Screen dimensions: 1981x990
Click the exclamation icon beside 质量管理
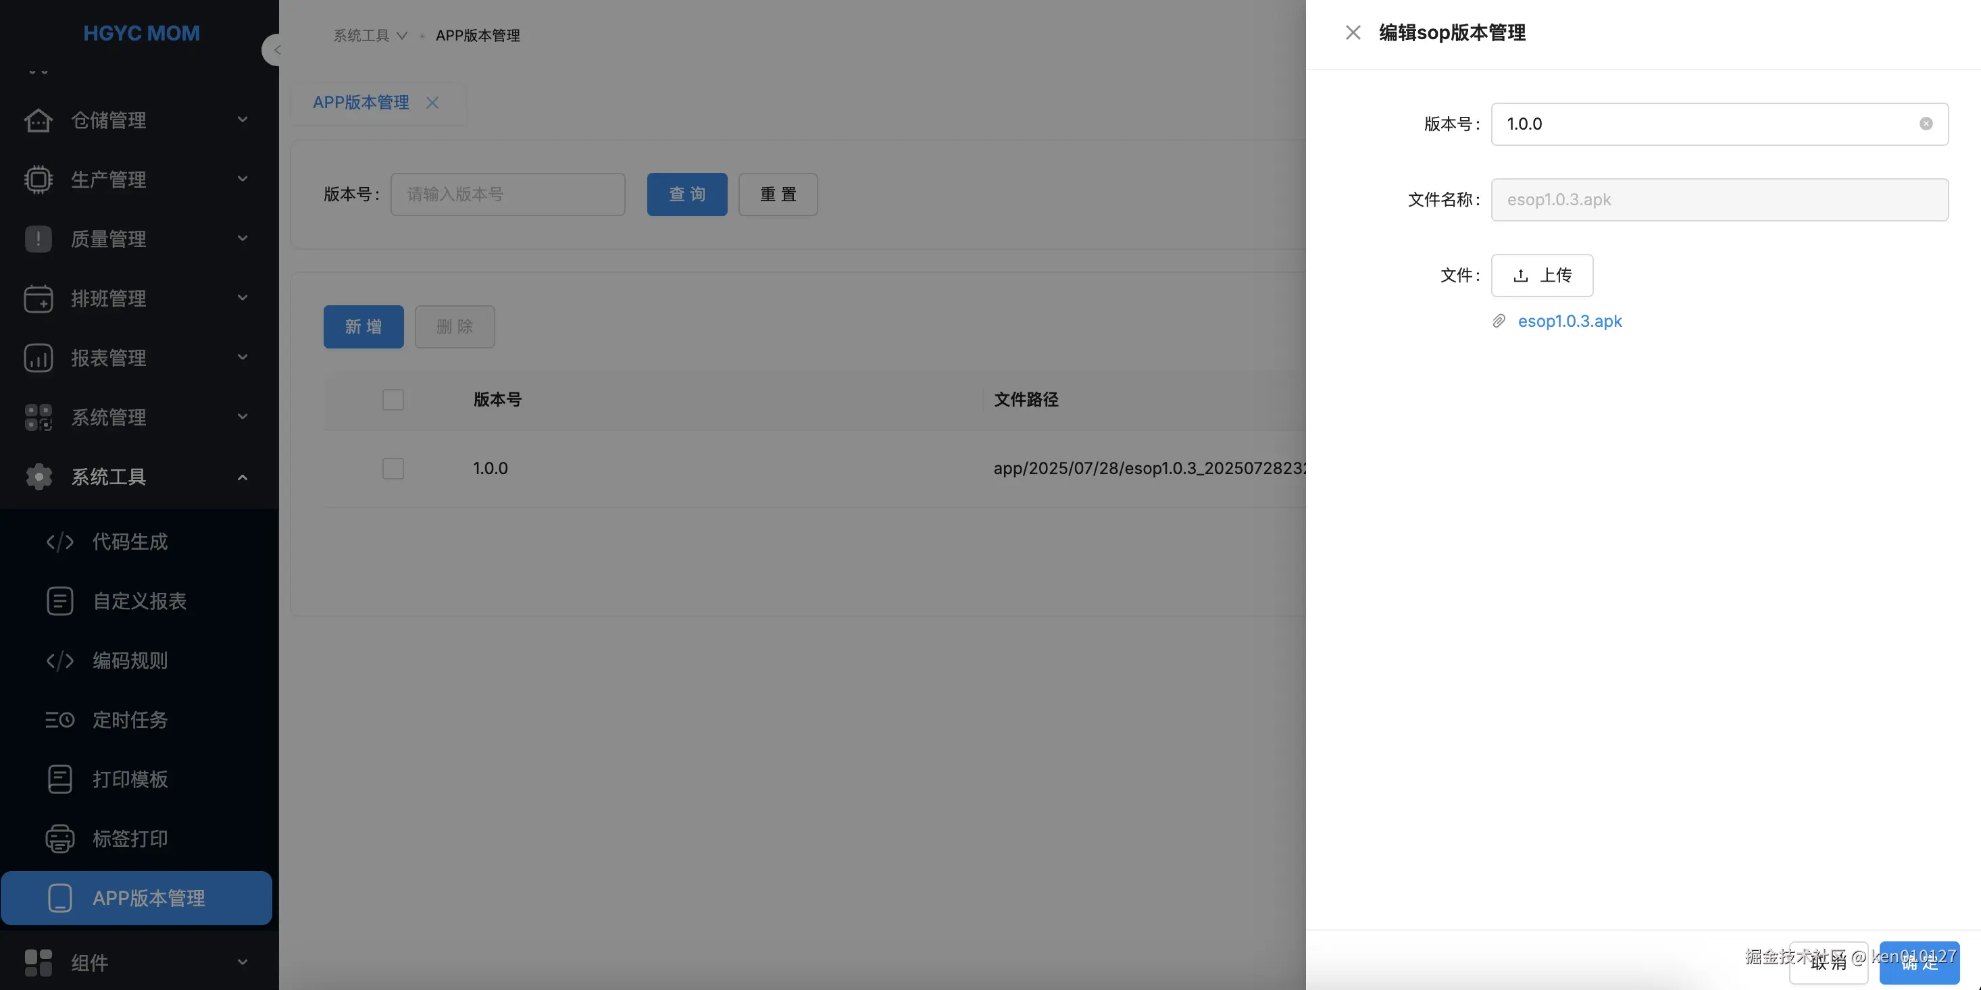click(38, 239)
